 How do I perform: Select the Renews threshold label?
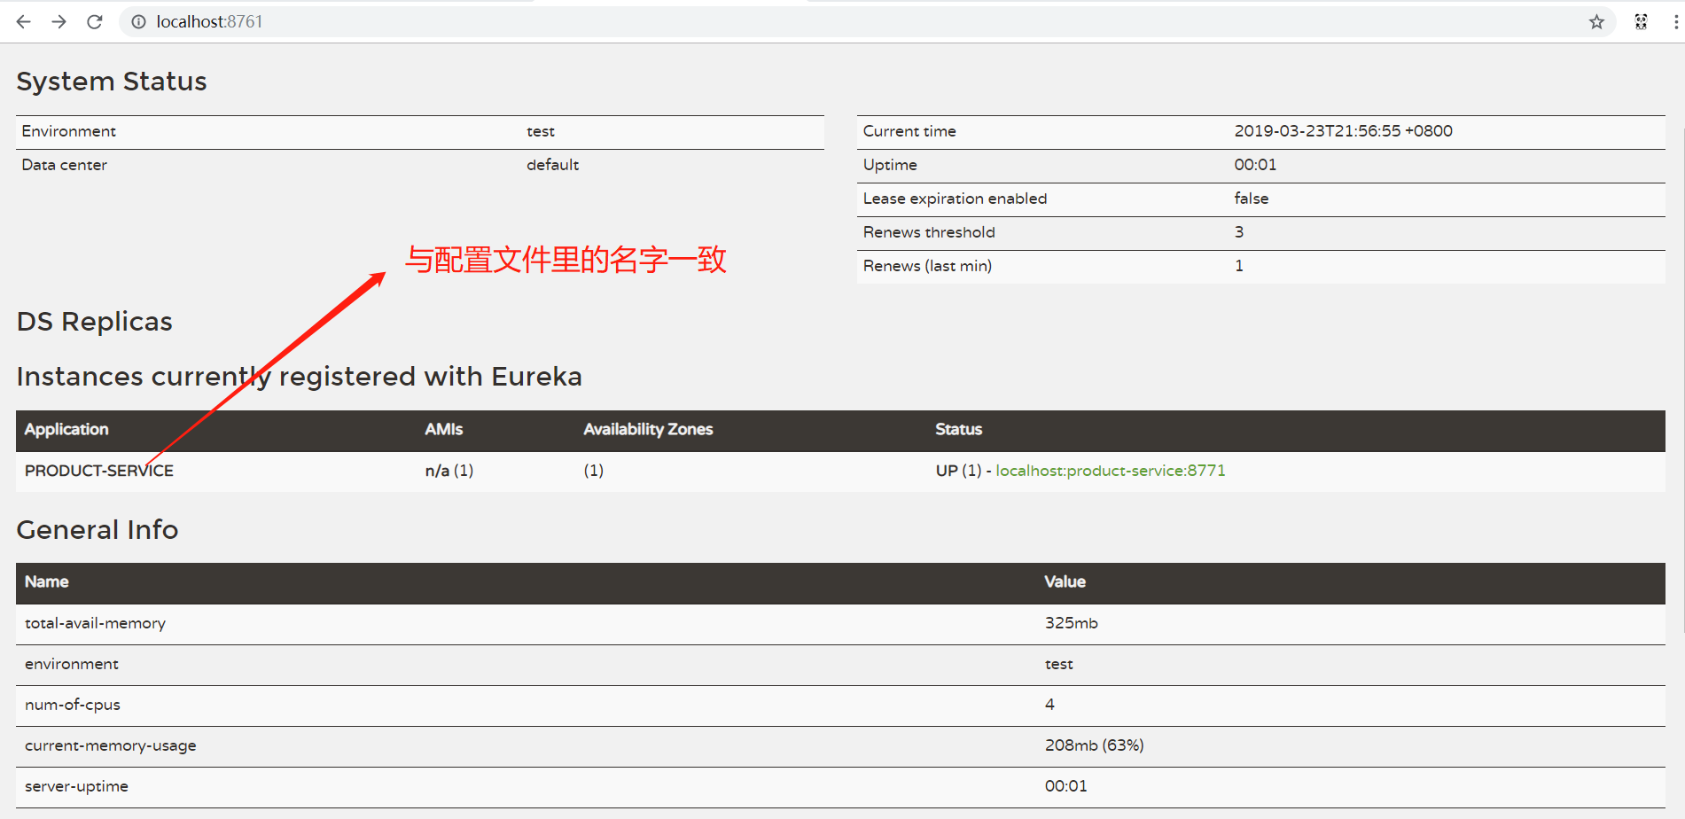tap(929, 232)
